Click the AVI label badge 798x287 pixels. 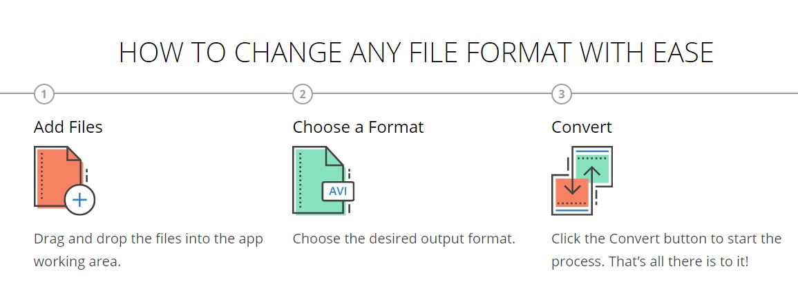338,191
